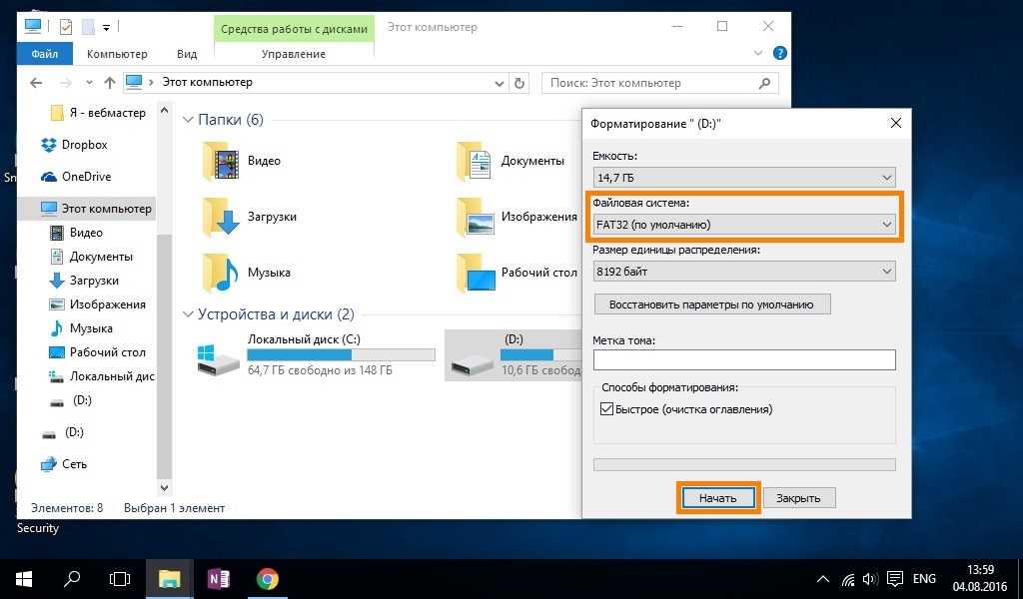Open the Файл menu tab
This screenshot has width=1023, height=599.
point(45,54)
